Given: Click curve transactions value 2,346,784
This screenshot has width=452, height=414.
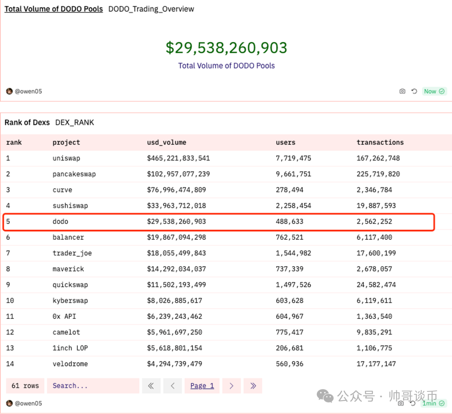Looking at the screenshot, I should click(374, 190).
